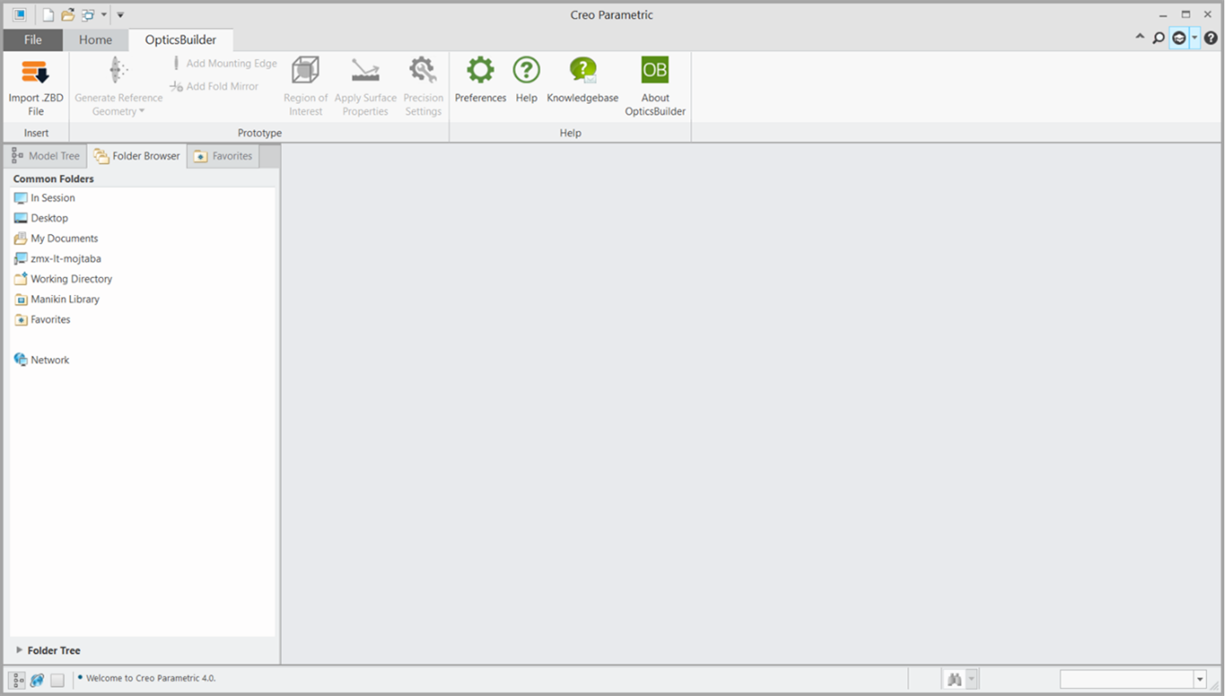Viewport: 1228px width, 696px height.
Task: Open Creo Help center black question icon
Action: [1211, 38]
